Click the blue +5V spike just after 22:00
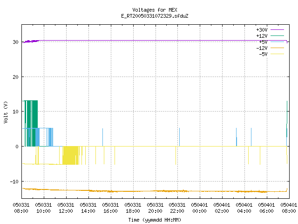The height and width of the screenshot is (224, 298). click(179, 137)
